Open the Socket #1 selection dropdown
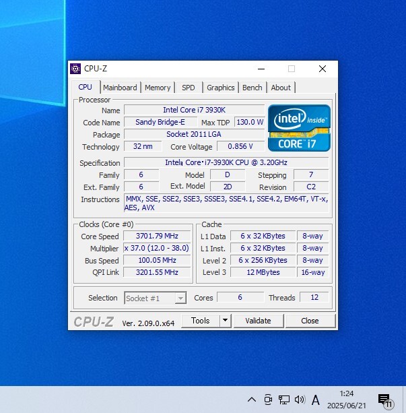 tap(156, 298)
